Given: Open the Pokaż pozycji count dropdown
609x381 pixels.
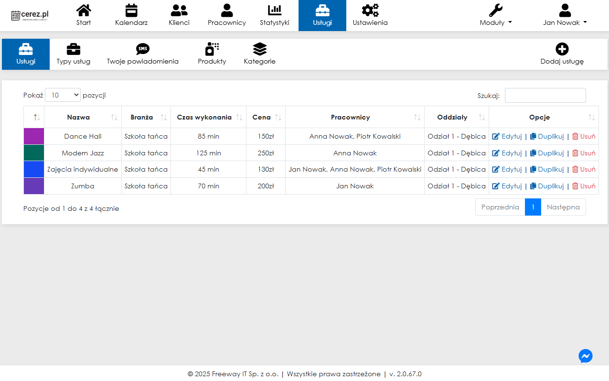Looking at the screenshot, I should pos(63,95).
